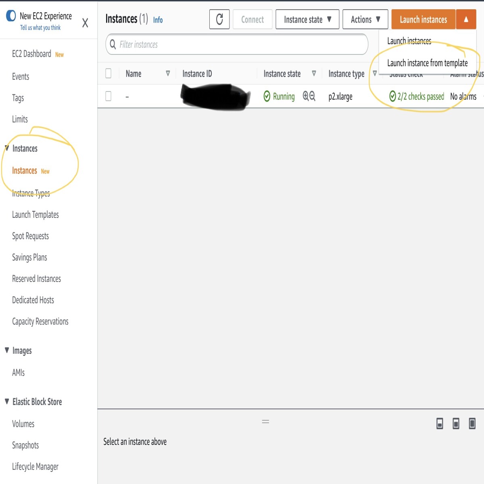Go to Events in sidebar

21,77
